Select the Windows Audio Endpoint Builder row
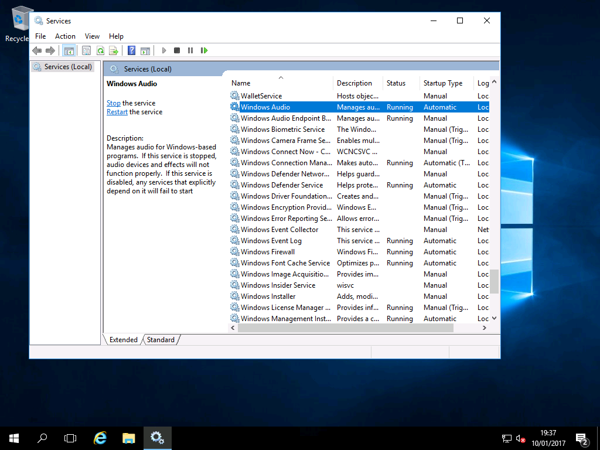The image size is (600, 450). [359, 118]
